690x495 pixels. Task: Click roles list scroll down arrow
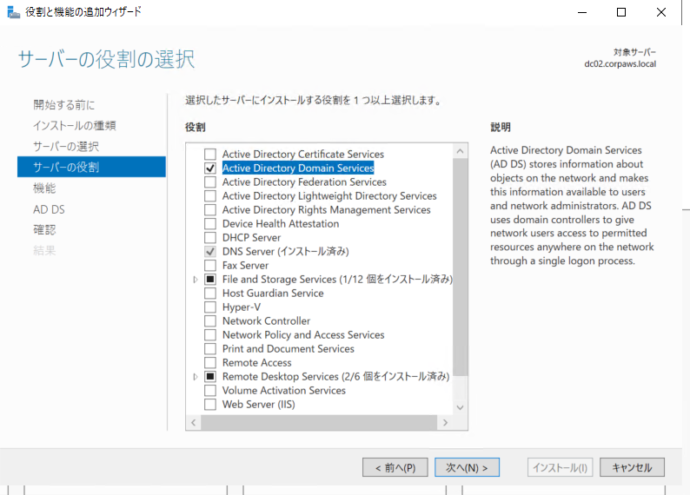(460, 407)
